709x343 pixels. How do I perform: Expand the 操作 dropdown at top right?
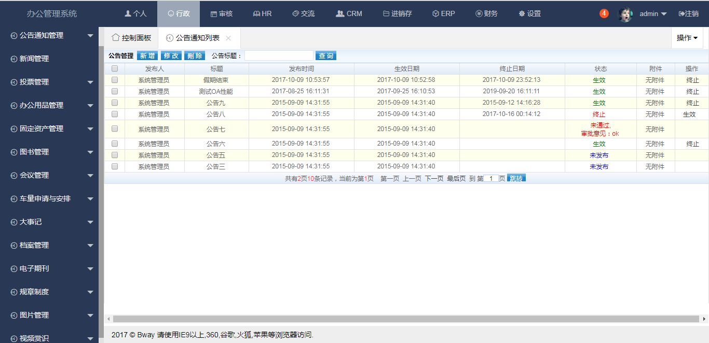pos(687,38)
